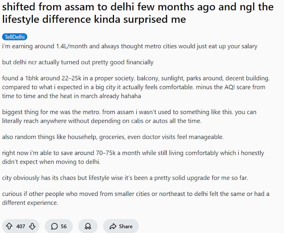Click the 'curious if other people' paragraph
The width and height of the screenshot is (284, 233).
point(135,198)
